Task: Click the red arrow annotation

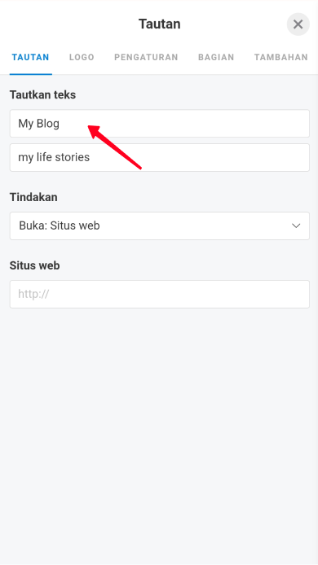Action: [x=115, y=147]
